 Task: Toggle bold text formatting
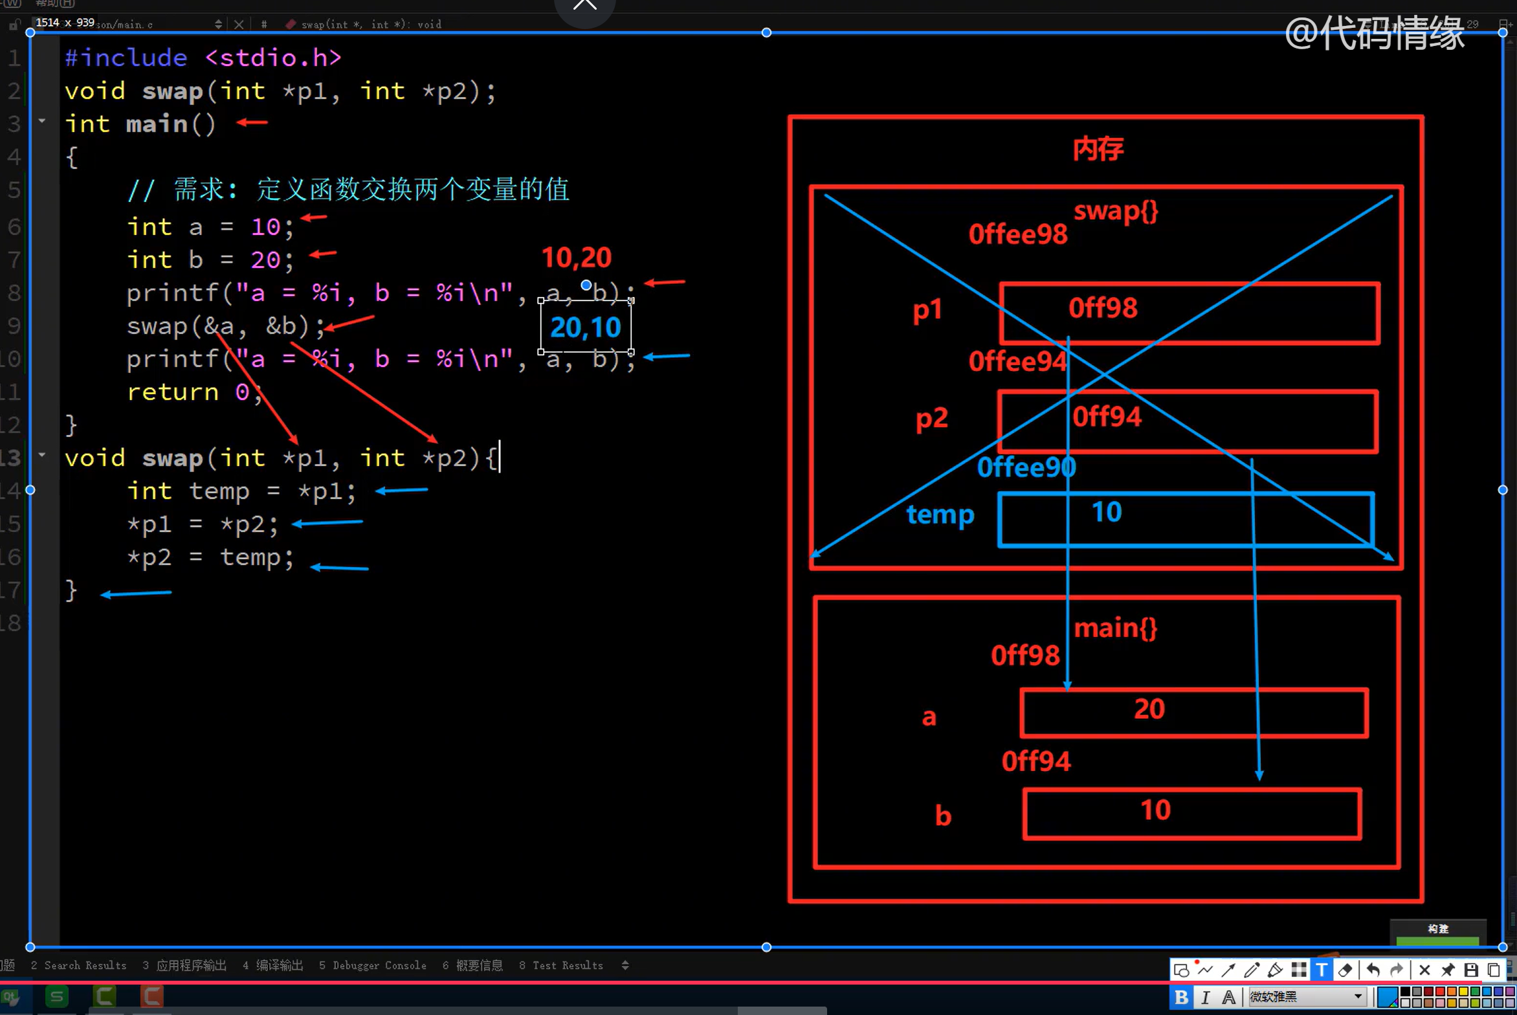pyautogui.click(x=1182, y=997)
